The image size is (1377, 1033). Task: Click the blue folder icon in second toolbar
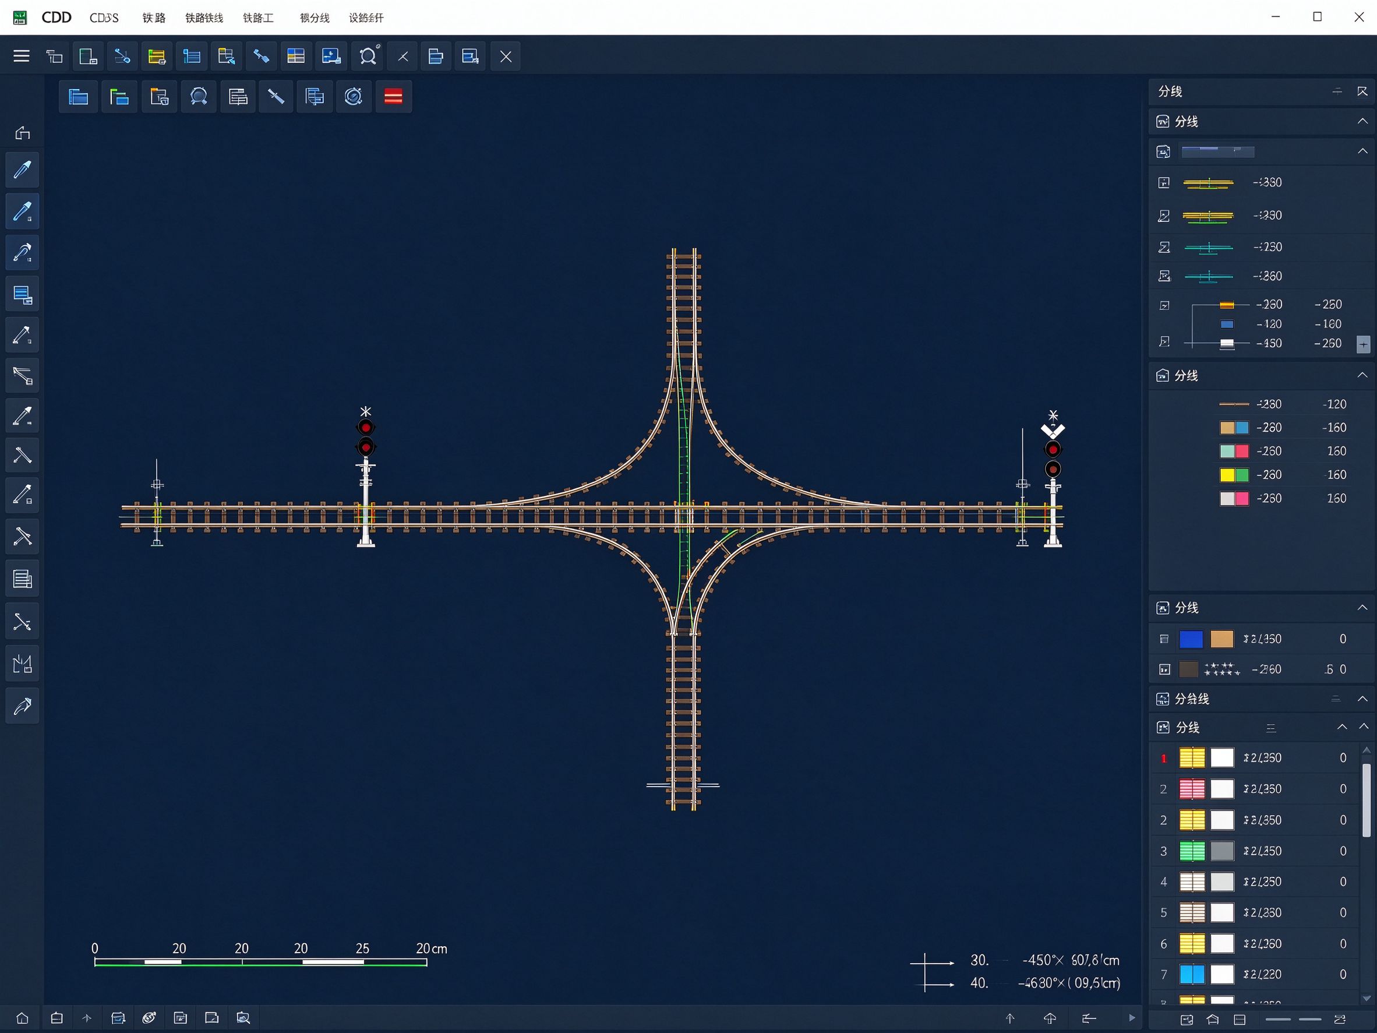click(79, 97)
